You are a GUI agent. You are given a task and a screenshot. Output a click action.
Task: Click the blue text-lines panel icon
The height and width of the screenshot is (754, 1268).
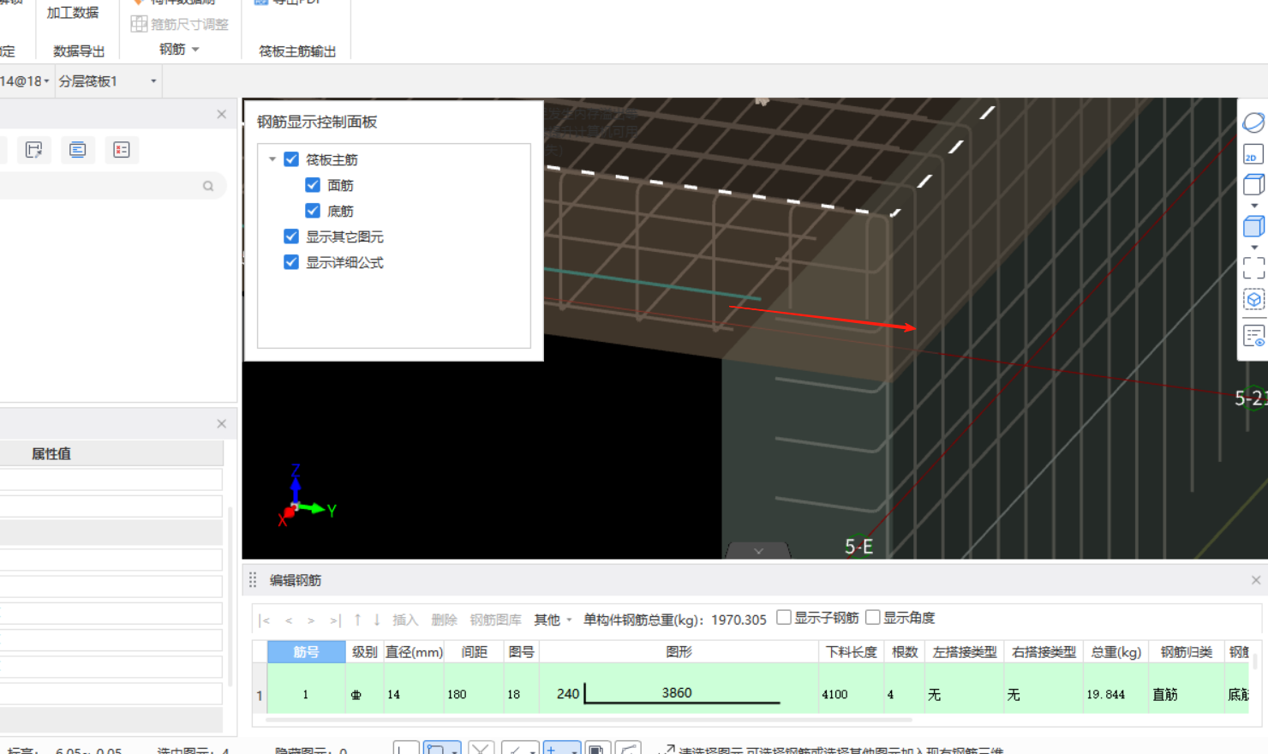coord(77,150)
